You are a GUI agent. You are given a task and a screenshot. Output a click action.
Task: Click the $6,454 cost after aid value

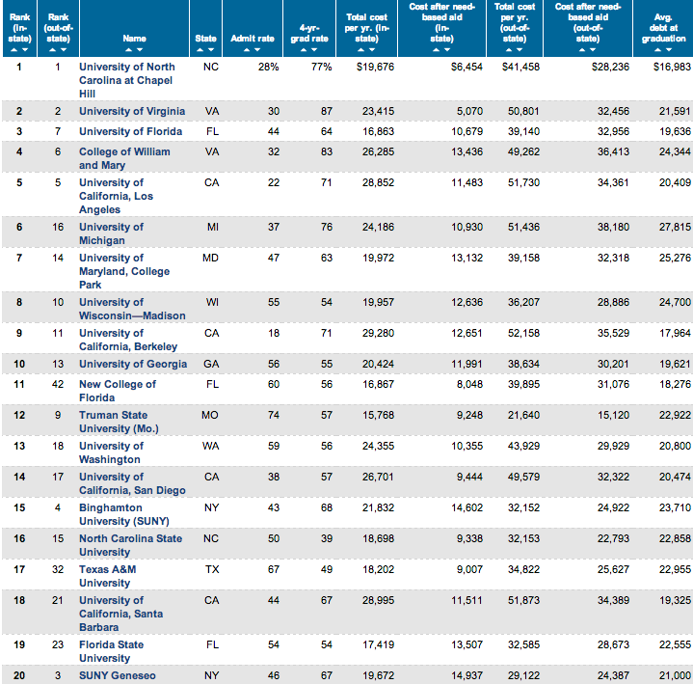point(466,67)
